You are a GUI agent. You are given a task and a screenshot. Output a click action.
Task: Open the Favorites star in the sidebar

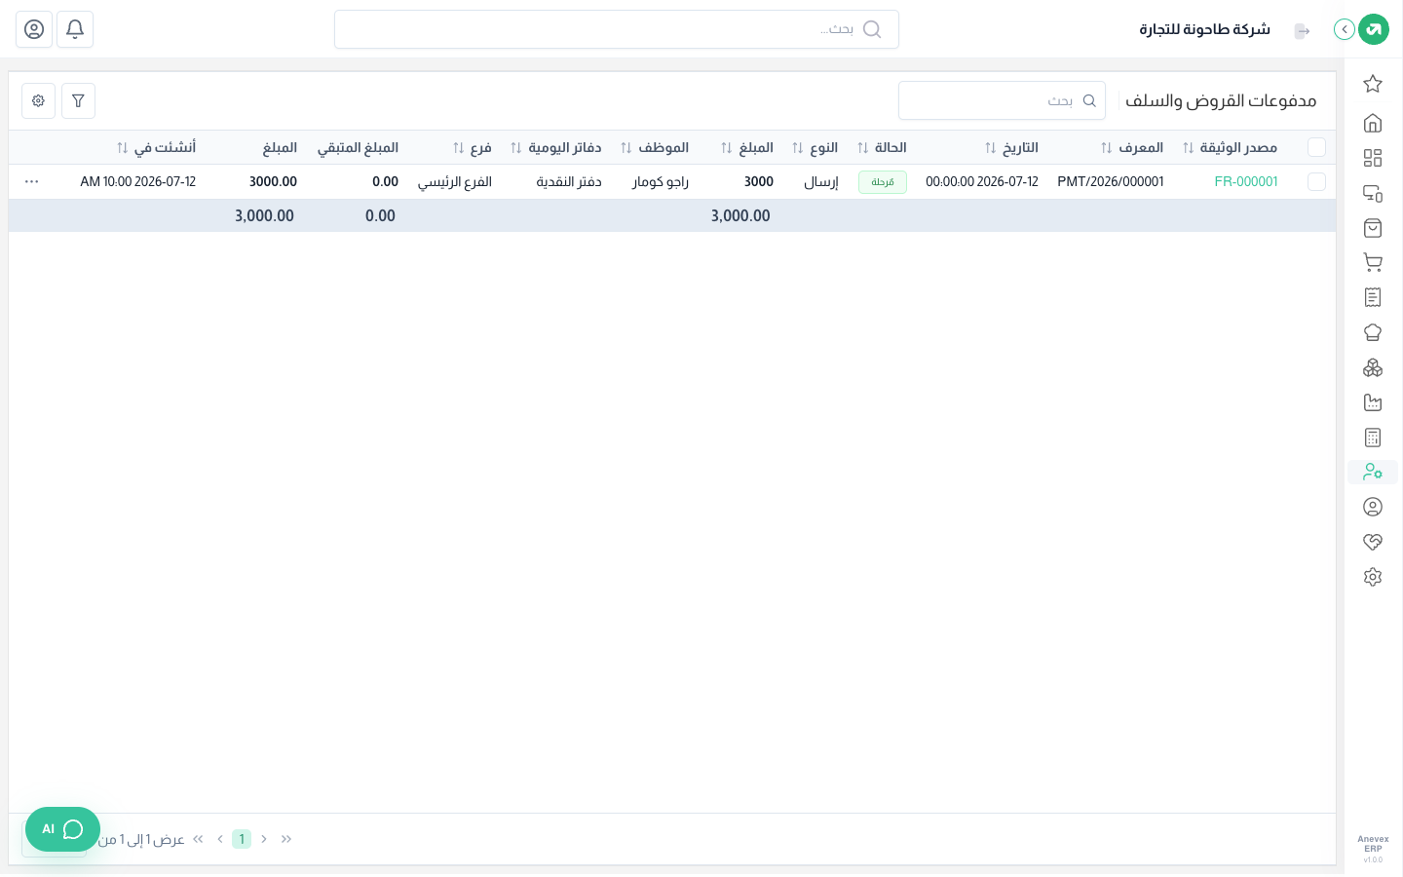[1373, 84]
